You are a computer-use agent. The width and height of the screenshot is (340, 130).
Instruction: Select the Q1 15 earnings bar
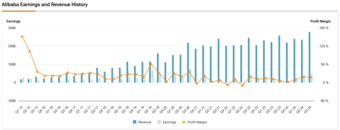pos(23,80)
